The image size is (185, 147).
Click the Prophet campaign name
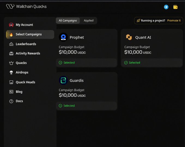tap(77, 37)
